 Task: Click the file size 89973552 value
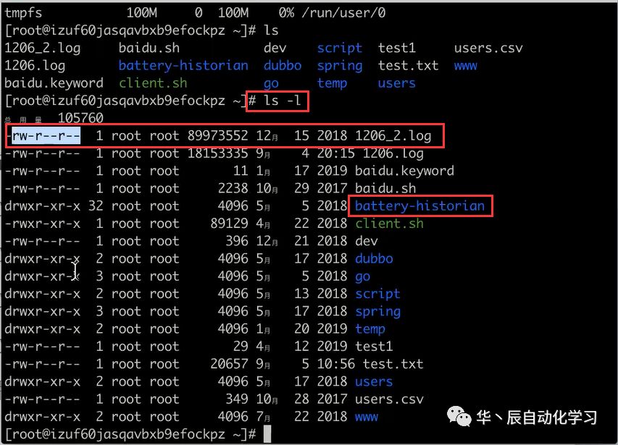coord(217,136)
